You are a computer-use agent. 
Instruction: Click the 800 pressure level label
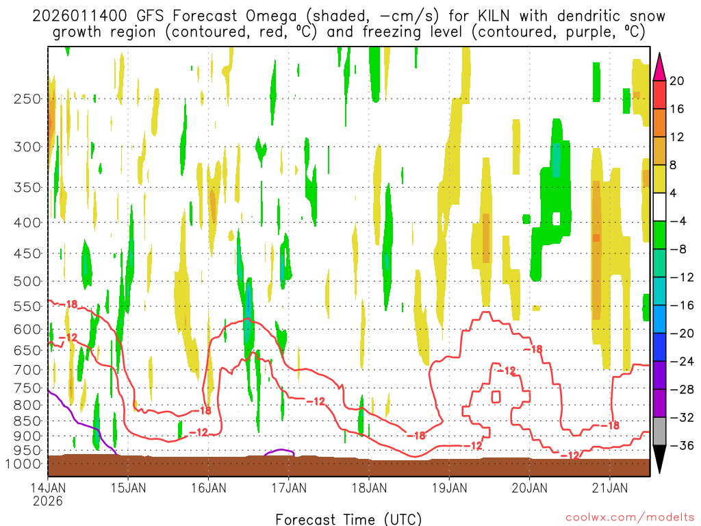27,405
